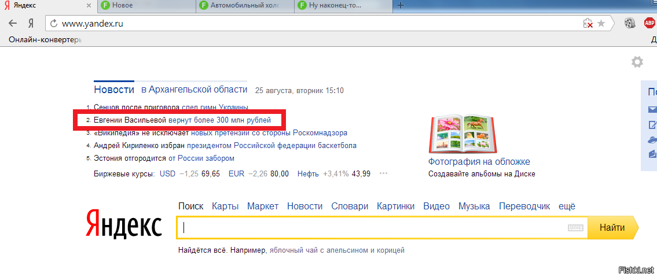657x277 pixels.
Task: Open the AdBlock Plus extension icon
Action: (x=649, y=24)
